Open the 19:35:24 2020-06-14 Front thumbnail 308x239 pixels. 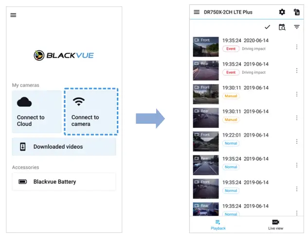coord(206,47)
